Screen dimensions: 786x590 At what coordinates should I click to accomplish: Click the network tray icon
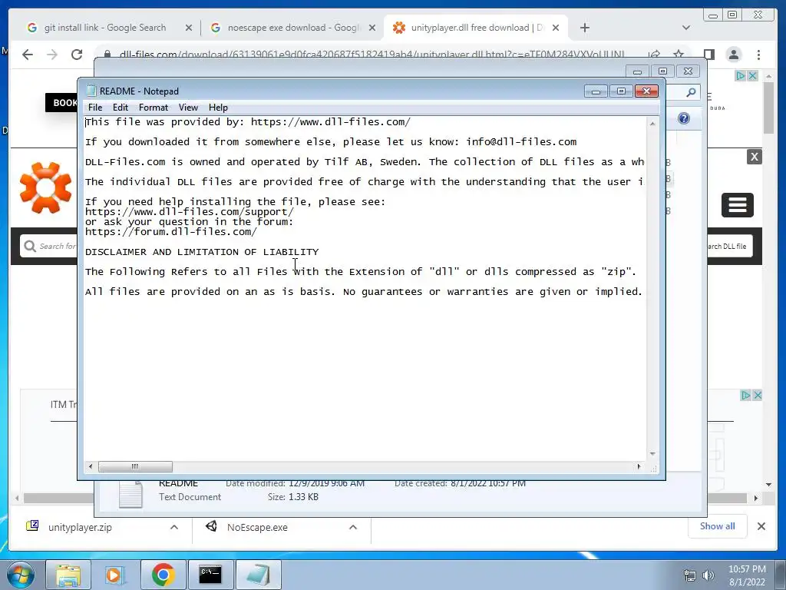coord(690,575)
